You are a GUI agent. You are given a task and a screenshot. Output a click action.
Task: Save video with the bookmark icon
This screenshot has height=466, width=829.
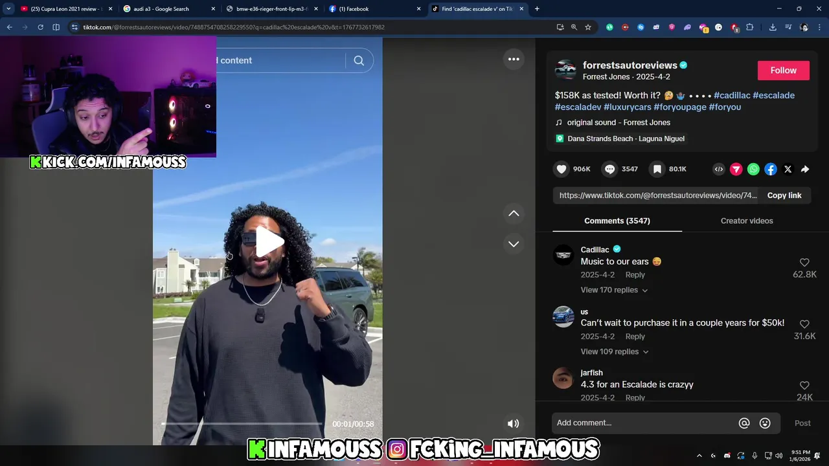tap(657, 169)
